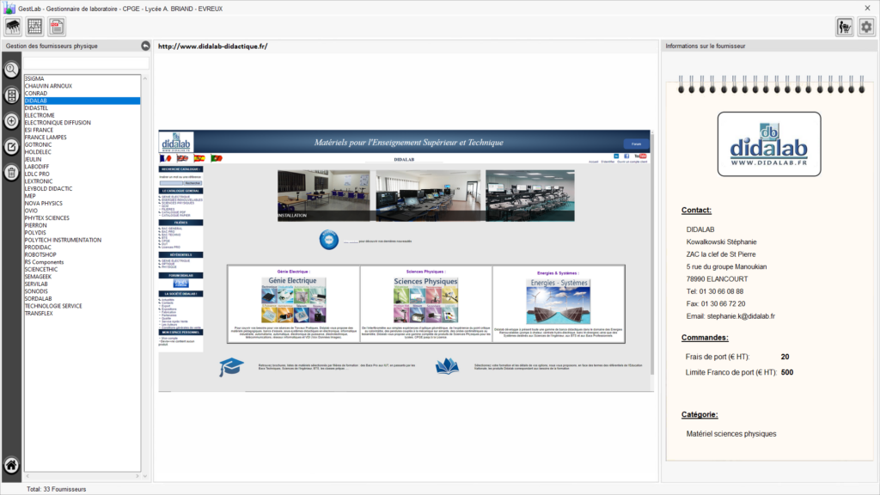Go to home via the house icon
The image size is (880, 495).
[11, 465]
